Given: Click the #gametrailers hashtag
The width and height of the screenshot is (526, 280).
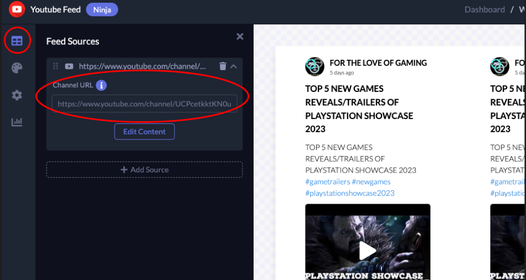Looking at the screenshot, I should [x=327, y=182].
